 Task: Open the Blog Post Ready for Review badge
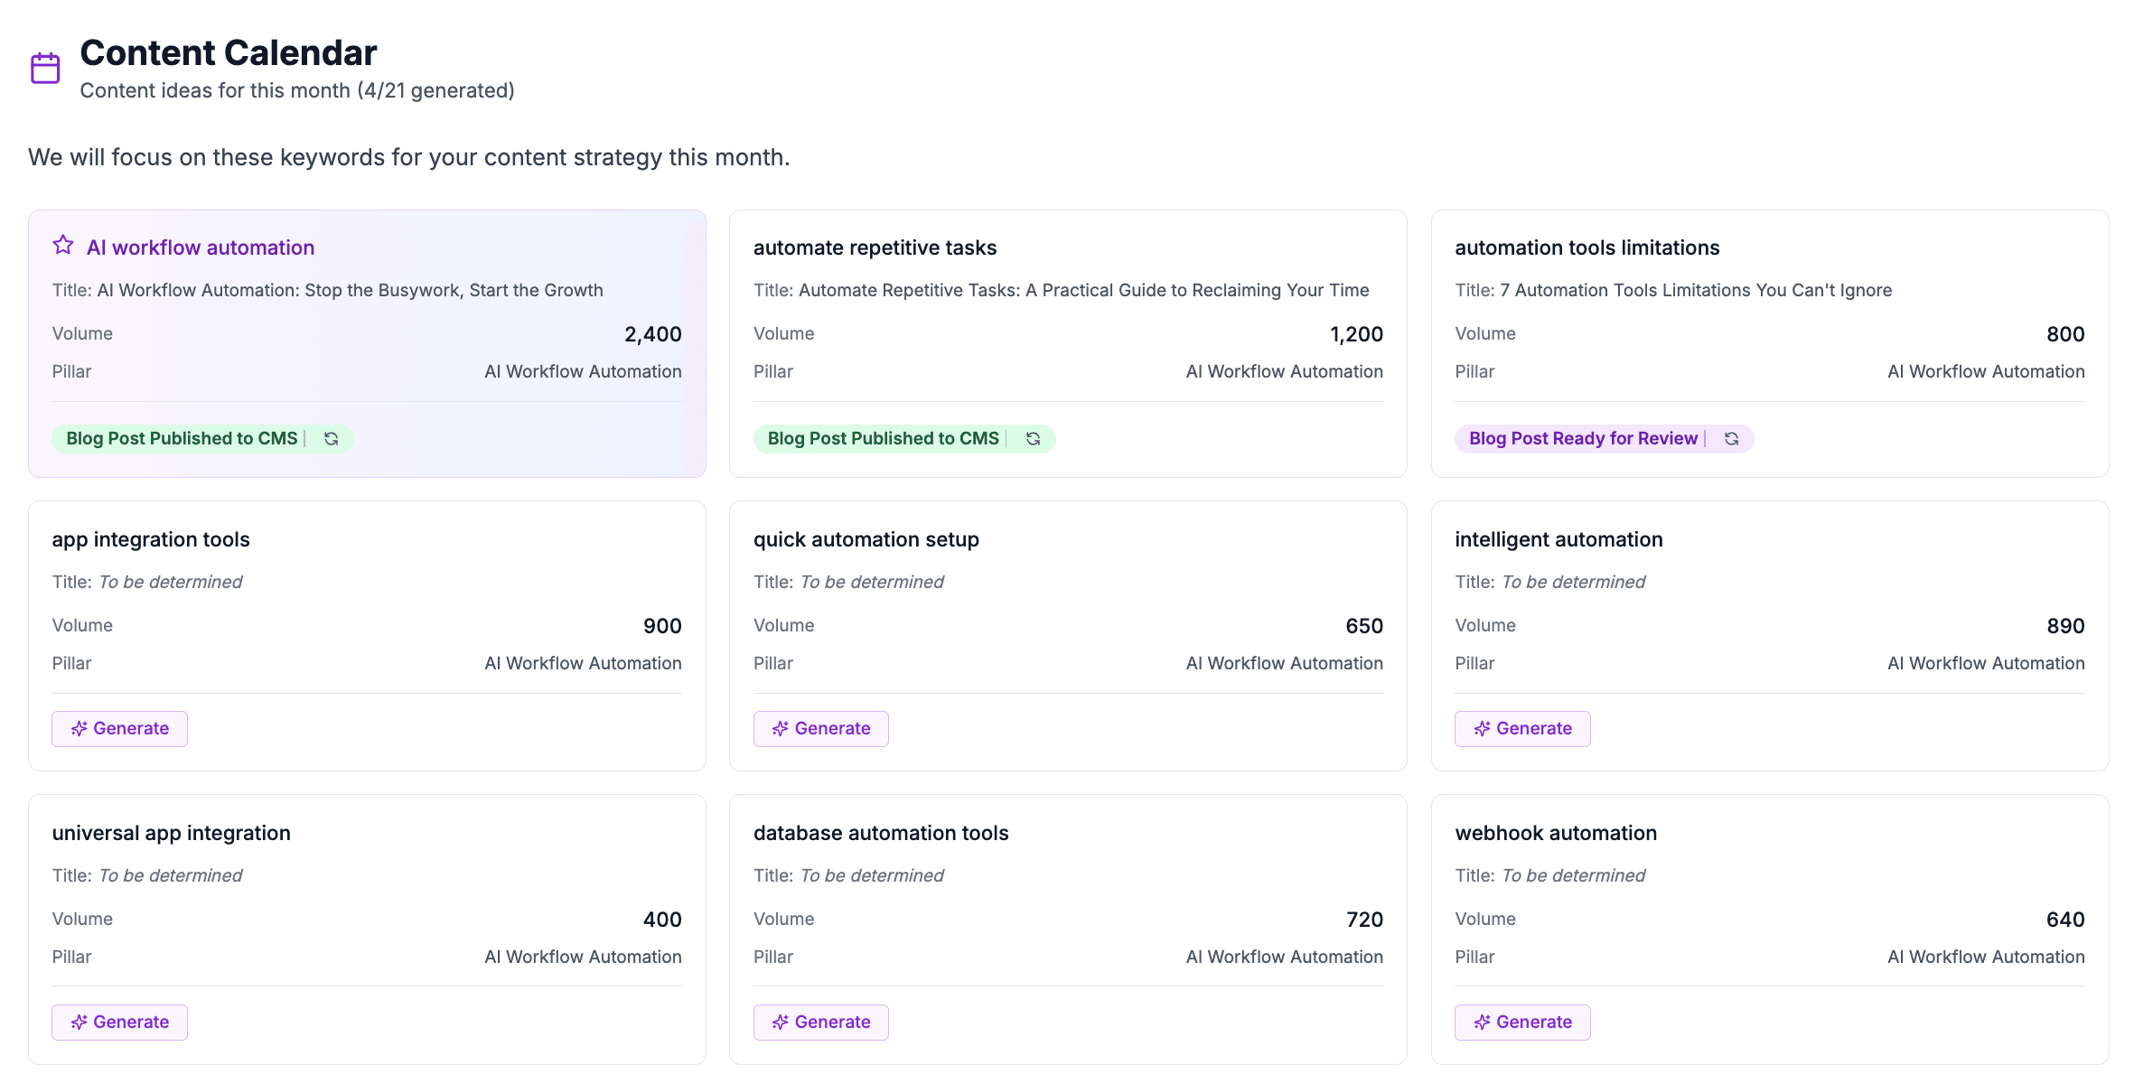click(x=1584, y=438)
